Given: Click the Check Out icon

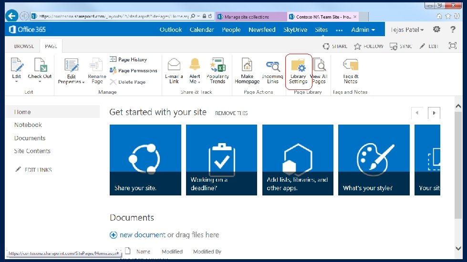Looking at the screenshot, I should point(40,65).
